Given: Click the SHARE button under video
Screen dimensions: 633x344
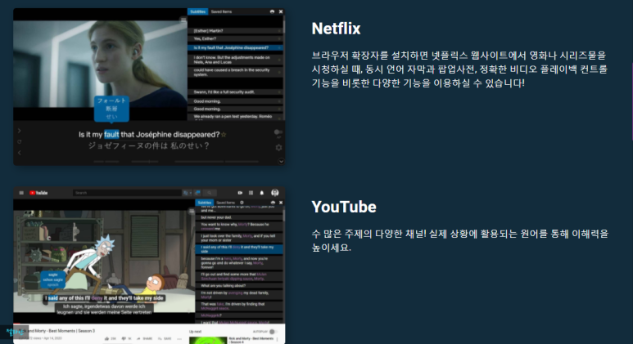Looking at the screenshot, I should pyautogui.click(x=145, y=339).
